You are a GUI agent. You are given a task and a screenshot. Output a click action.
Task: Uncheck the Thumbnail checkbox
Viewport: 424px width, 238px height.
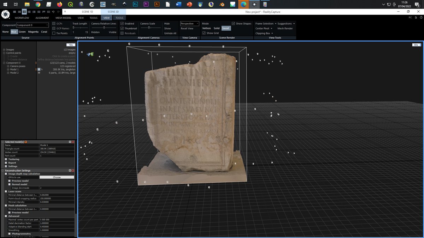coord(122,28)
